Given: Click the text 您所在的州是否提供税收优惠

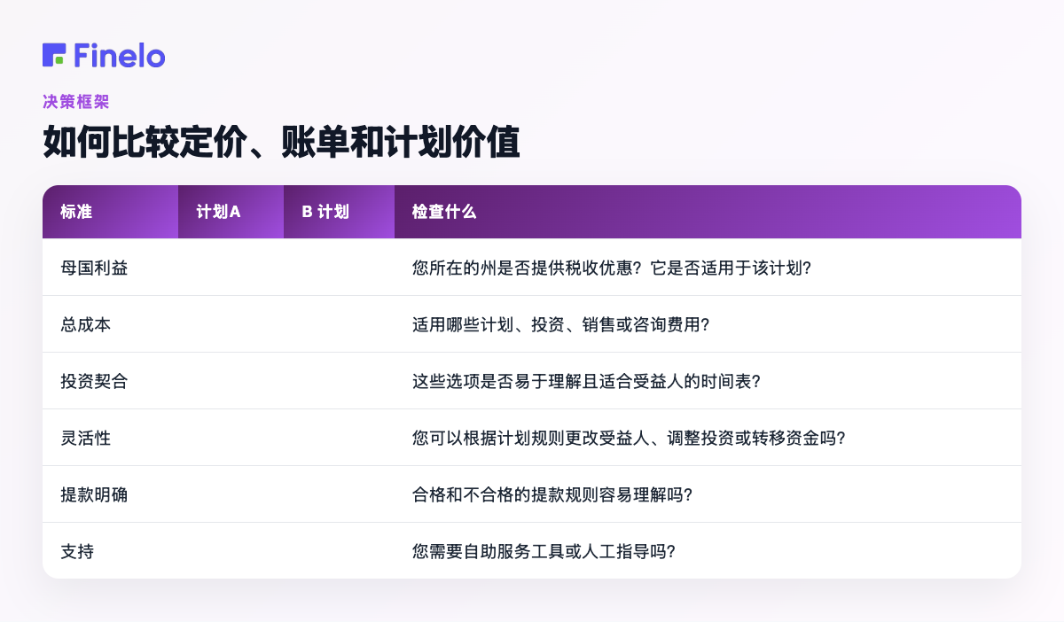Looking at the screenshot, I should pos(521,268).
